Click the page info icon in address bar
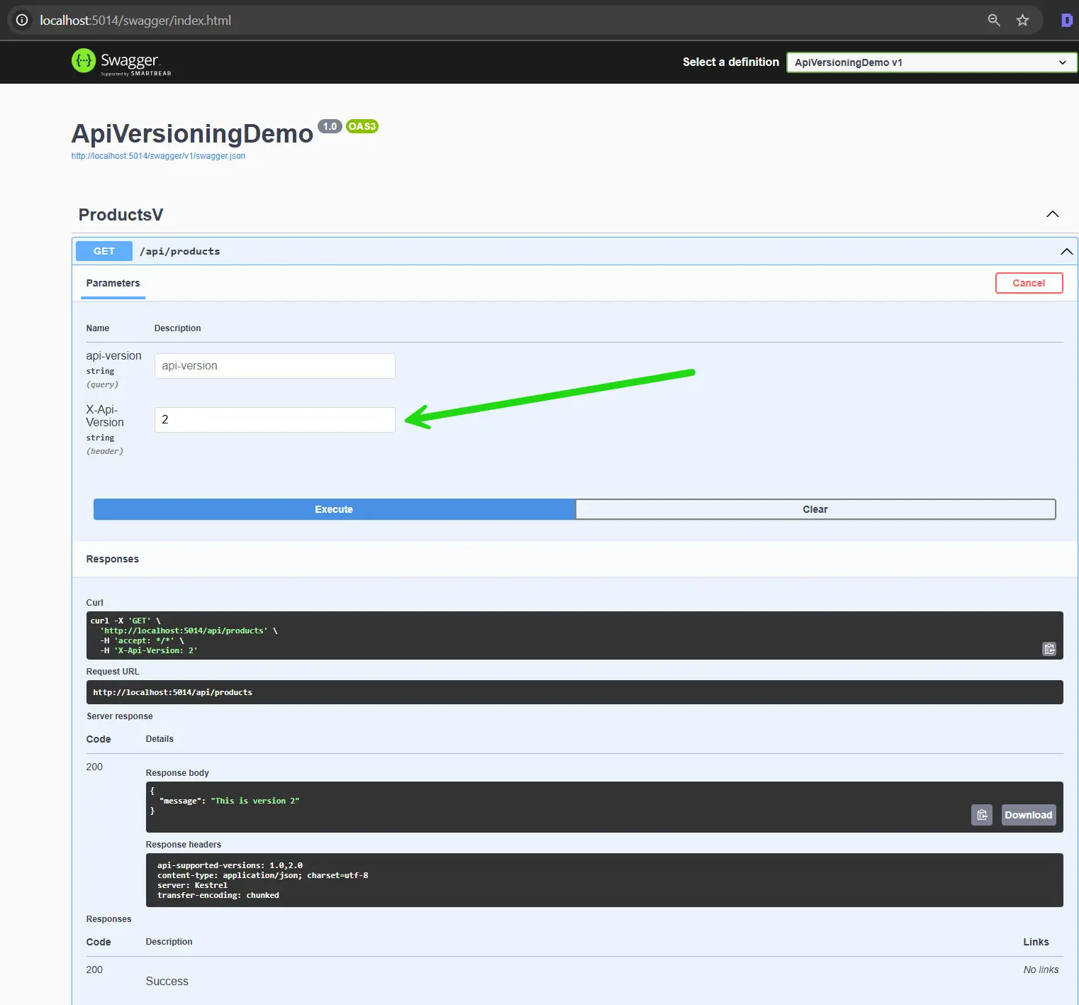The image size is (1079, 1005). point(21,20)
